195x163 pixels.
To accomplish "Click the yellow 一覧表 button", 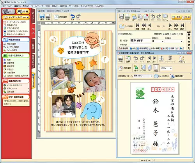I will [x=176, y=17].
